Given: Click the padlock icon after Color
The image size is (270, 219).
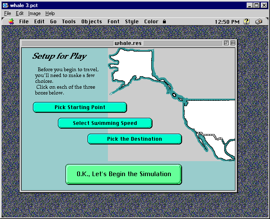Looking at the screenshot, I should pyautogui.click(x=164, y=22).
